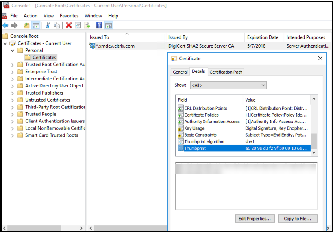The height and width of the screenshot is (232, 333).
Task: Click the Up one level folder icon
Action: tap(26, 26)
